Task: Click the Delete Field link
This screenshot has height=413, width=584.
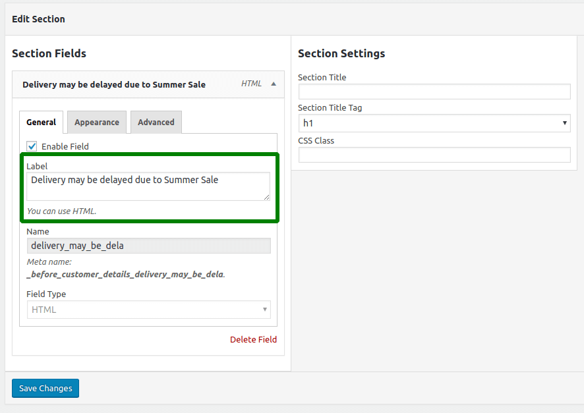Action: coord(253,339)
